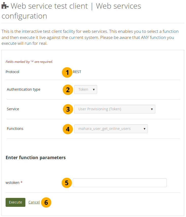Expand the User Provisioning (Token) service dropdown

point(114,109)
